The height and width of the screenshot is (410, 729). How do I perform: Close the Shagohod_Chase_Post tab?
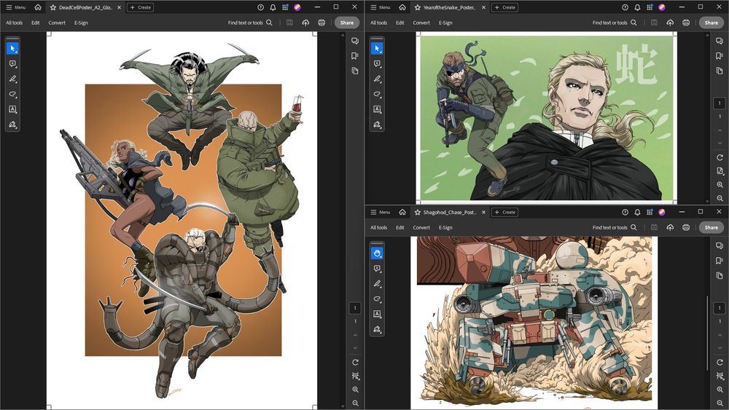(483, 212)
